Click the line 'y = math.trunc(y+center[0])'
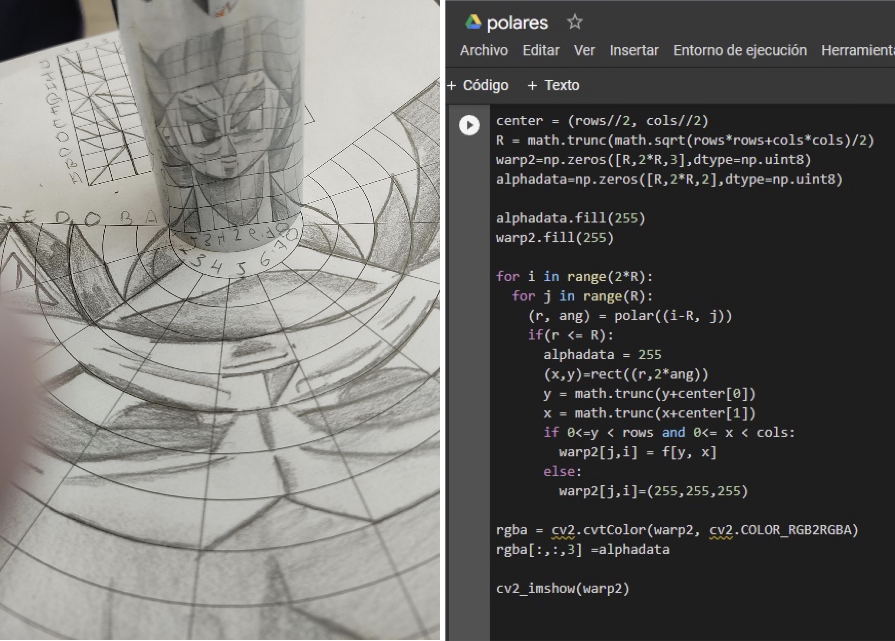The height and width of the screenshot is (641, 895). tap(650, 394)
